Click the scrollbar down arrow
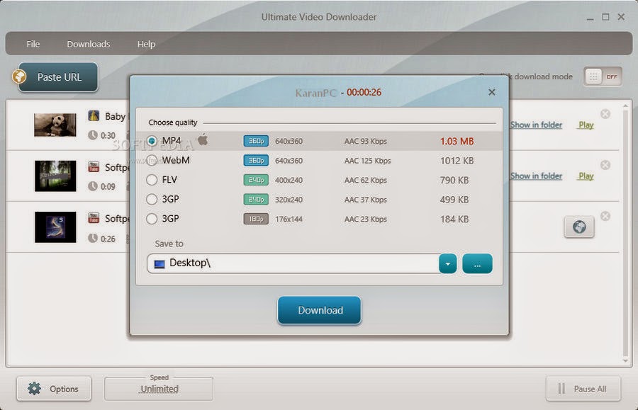Screen dimensions: 638x410 pos(625,360)
